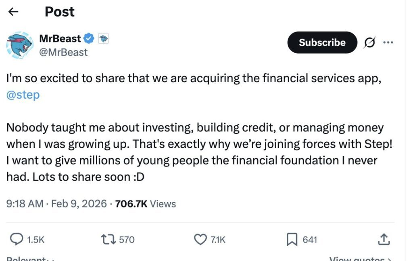Viewport: 413px width, 261px height.
Task: View the 706.7K Views analytics
Action: coord(146,204)
